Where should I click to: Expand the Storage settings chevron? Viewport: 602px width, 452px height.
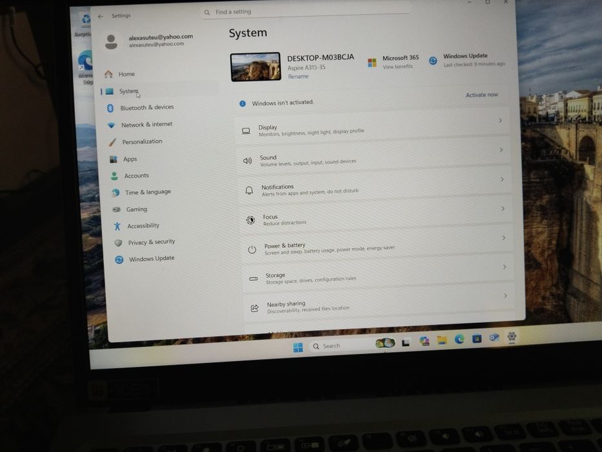(x=505, y=267)
